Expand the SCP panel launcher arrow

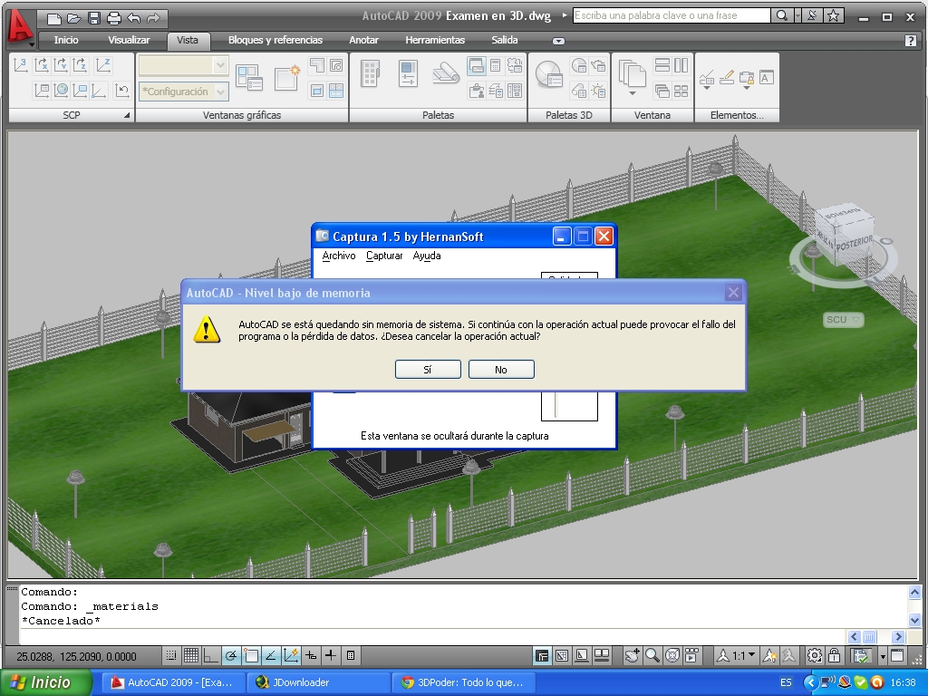[x=126, y=115]
